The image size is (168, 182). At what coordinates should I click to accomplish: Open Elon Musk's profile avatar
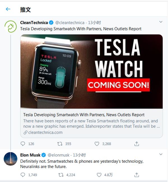10,159
